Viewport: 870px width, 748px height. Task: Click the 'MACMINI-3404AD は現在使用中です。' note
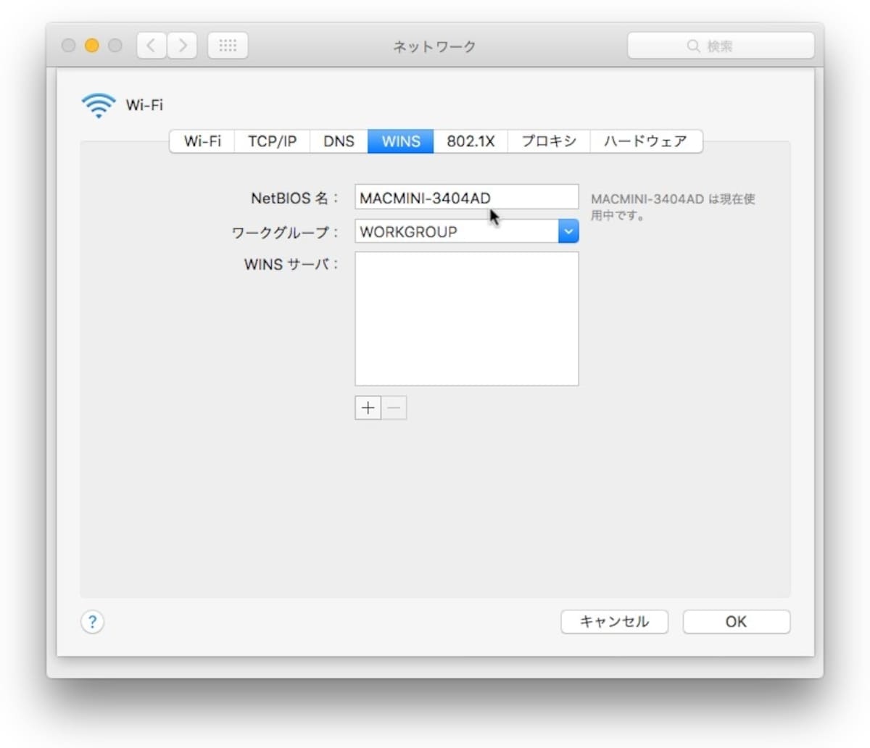[x=673, y=207]
